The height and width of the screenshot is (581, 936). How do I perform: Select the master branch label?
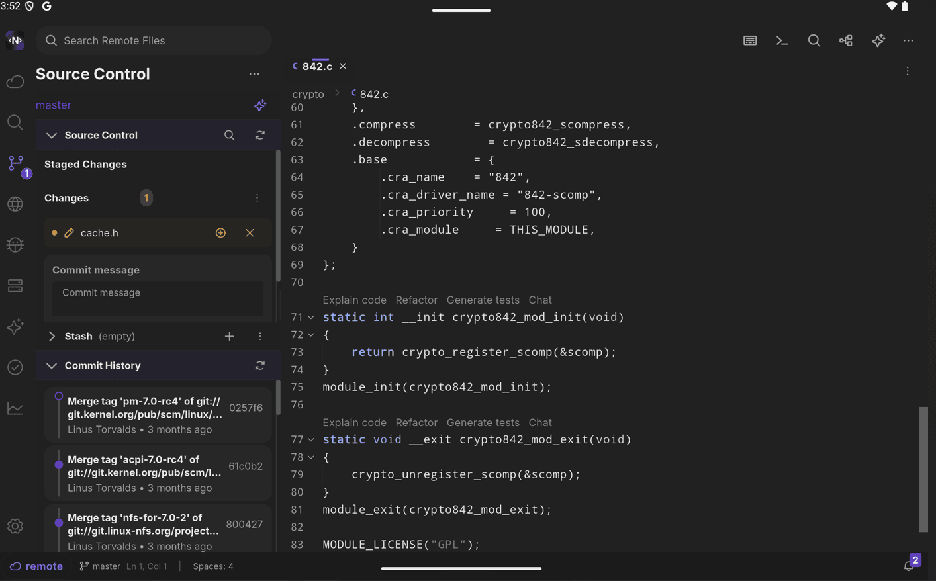pos(54,105)
